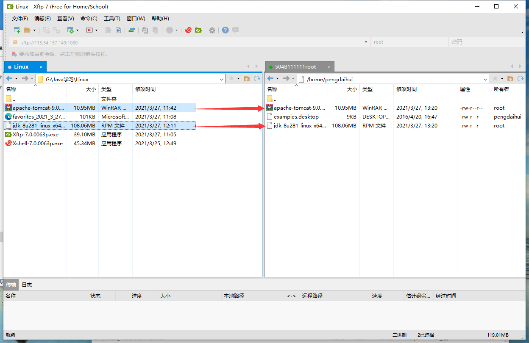Click the reconnect toolbar icon

pyautogui.click(x=56, y=30)
